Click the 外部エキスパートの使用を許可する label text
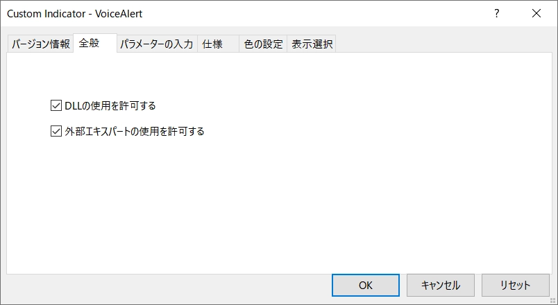This screenshot has width=558, height=305. (x=134, y=131)
